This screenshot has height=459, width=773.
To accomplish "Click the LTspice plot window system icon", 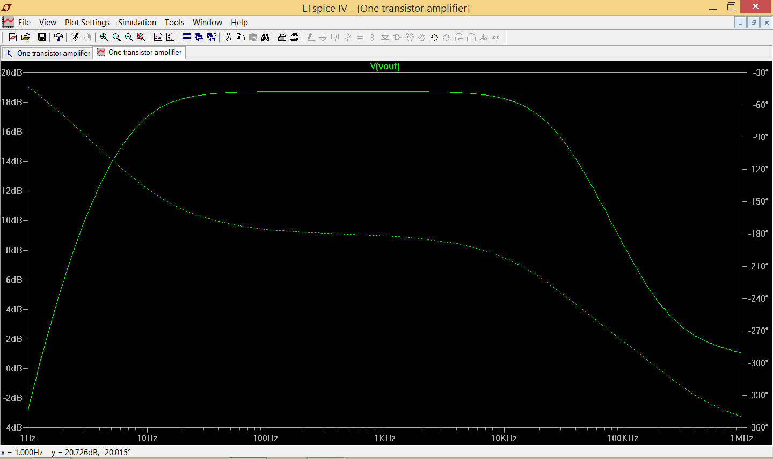I will point(8,22).
